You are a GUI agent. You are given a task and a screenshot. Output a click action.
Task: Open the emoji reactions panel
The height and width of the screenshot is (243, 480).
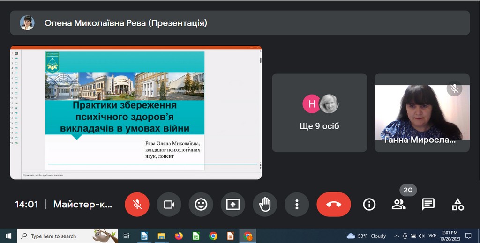pos(201,205)
